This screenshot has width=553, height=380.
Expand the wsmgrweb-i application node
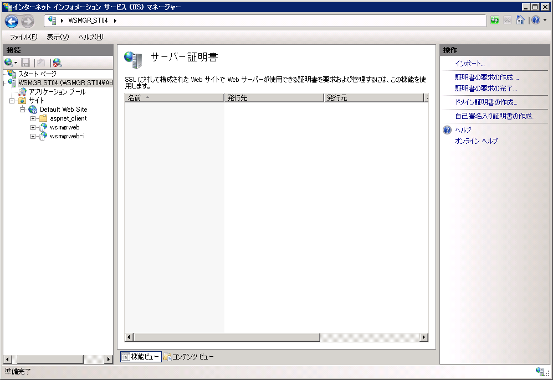[x=33, y=136]
